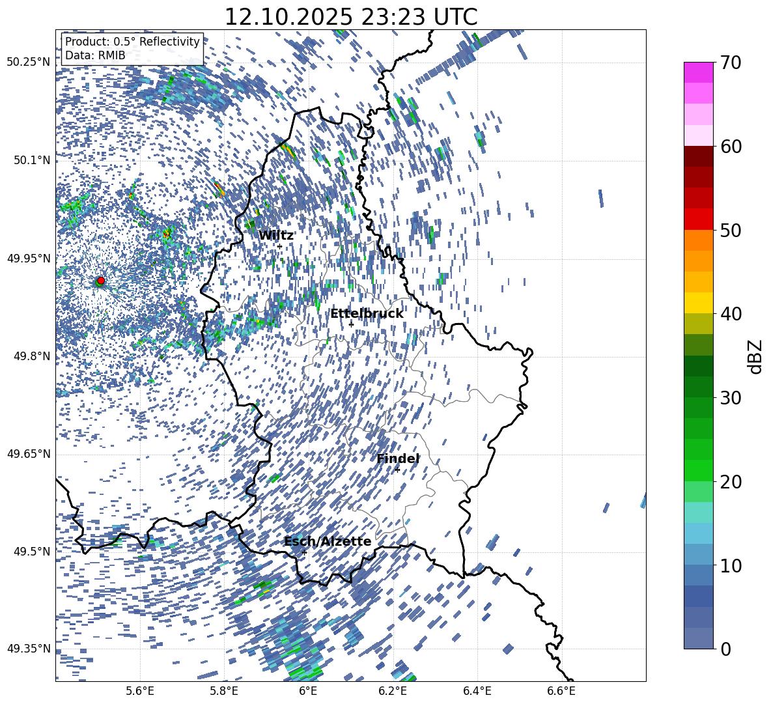Click the latitude label 49.65°N

(x=29, y=454)
